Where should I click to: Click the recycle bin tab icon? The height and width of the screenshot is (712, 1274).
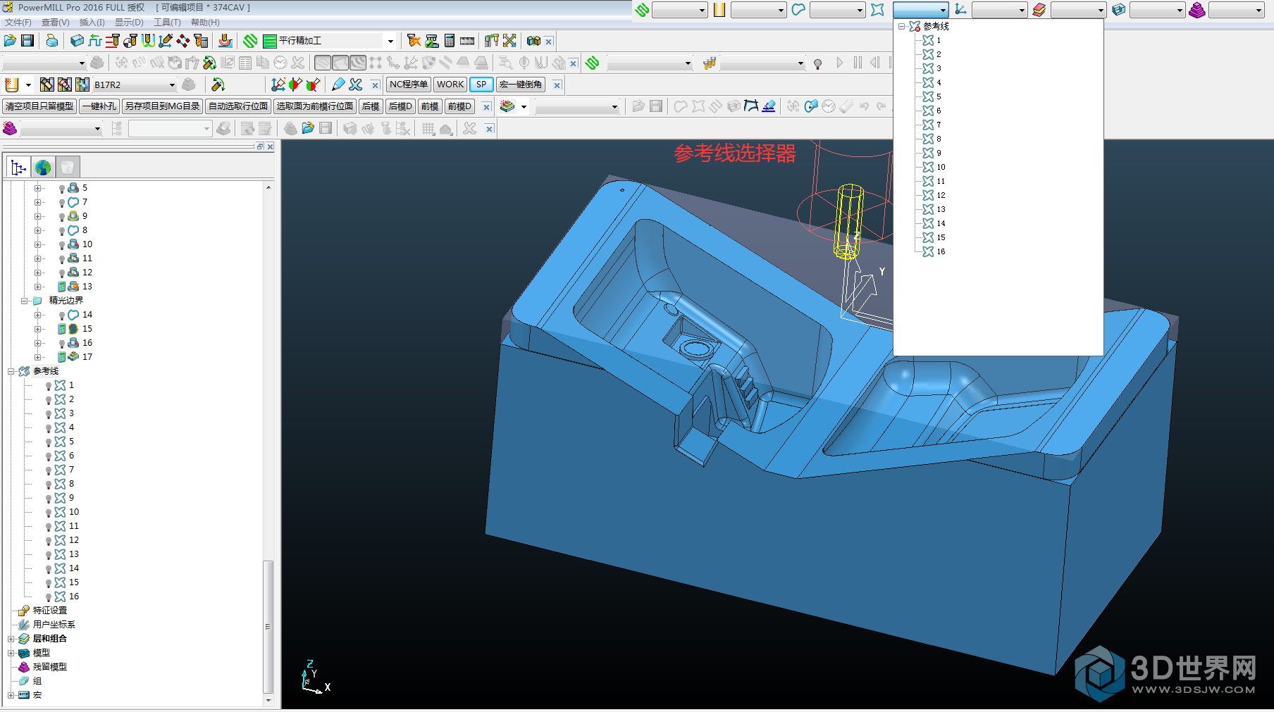pos(67,168)
